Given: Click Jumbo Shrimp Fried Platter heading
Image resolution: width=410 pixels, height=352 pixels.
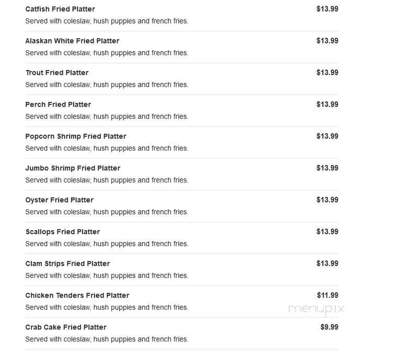Looking at the screenshot, I should (73, 168).
